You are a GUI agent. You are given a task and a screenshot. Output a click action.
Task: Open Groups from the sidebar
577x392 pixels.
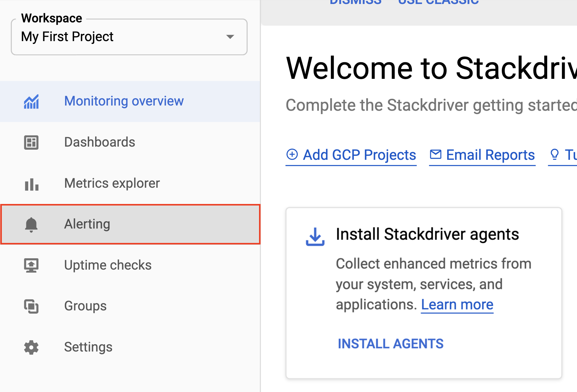tap(130, 306)
